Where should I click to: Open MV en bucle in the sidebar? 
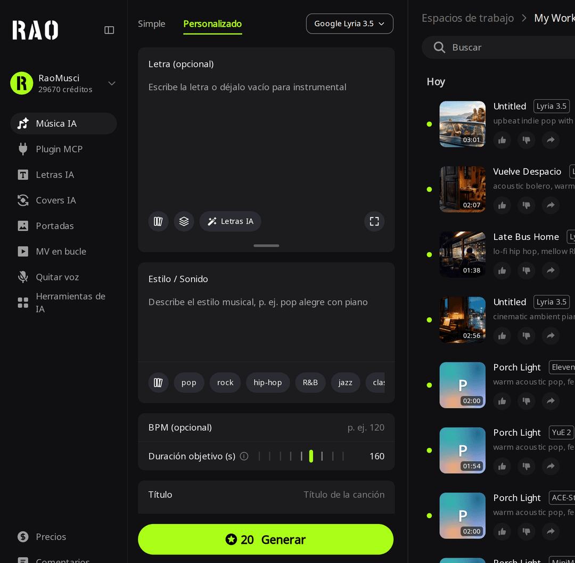point(63,252)
